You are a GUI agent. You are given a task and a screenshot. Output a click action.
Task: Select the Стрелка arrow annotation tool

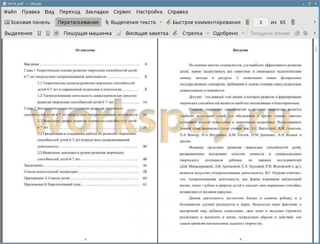pyautogui.click(x=192, y=33)
